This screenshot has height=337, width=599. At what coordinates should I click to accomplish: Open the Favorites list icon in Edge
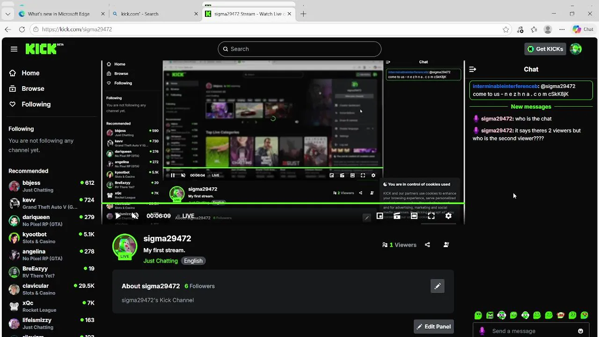pyautogui.click(x=534, y=29)
